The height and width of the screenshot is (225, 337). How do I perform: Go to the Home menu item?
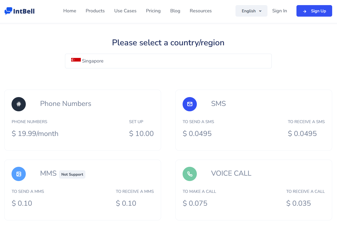pos(70,11)
